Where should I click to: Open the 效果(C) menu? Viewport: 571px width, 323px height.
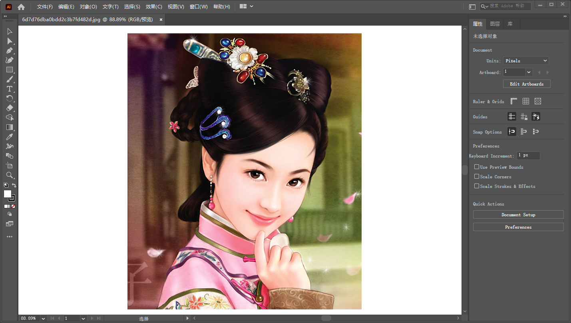click(x=154, y=7)
